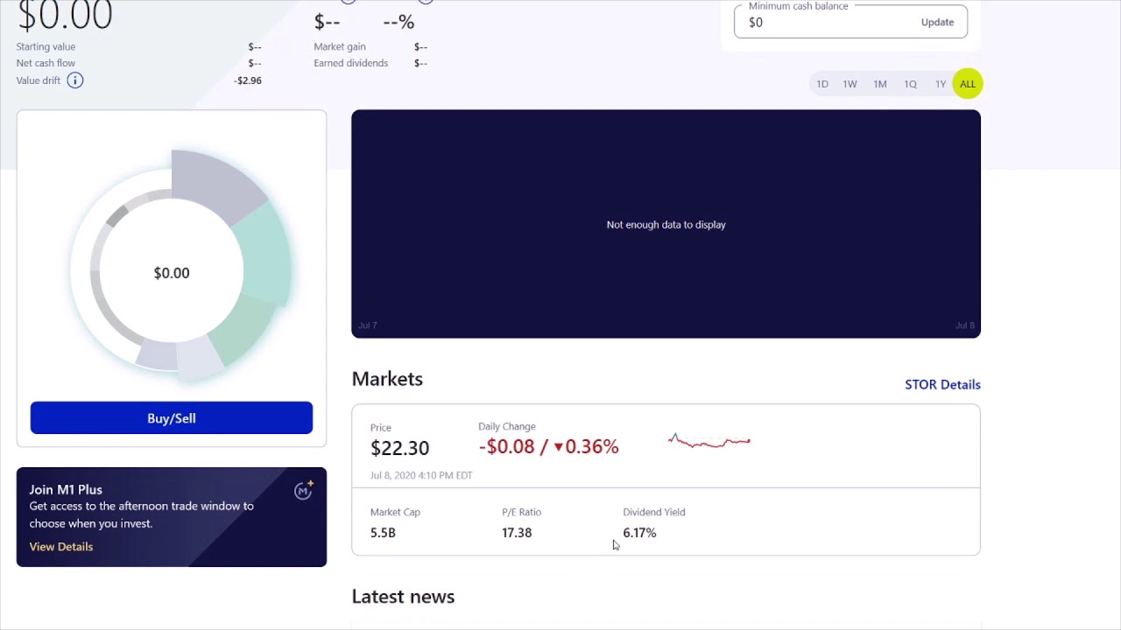Viewport: 1121px width, 630px height.
Task: Click the Join M1 Plus banner title
Action: [66, 490]
